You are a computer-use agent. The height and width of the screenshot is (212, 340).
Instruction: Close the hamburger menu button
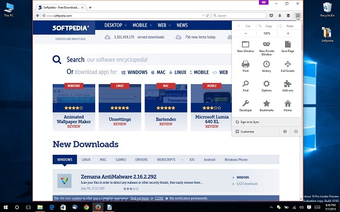pyautogui.click(x=298, y=16)
